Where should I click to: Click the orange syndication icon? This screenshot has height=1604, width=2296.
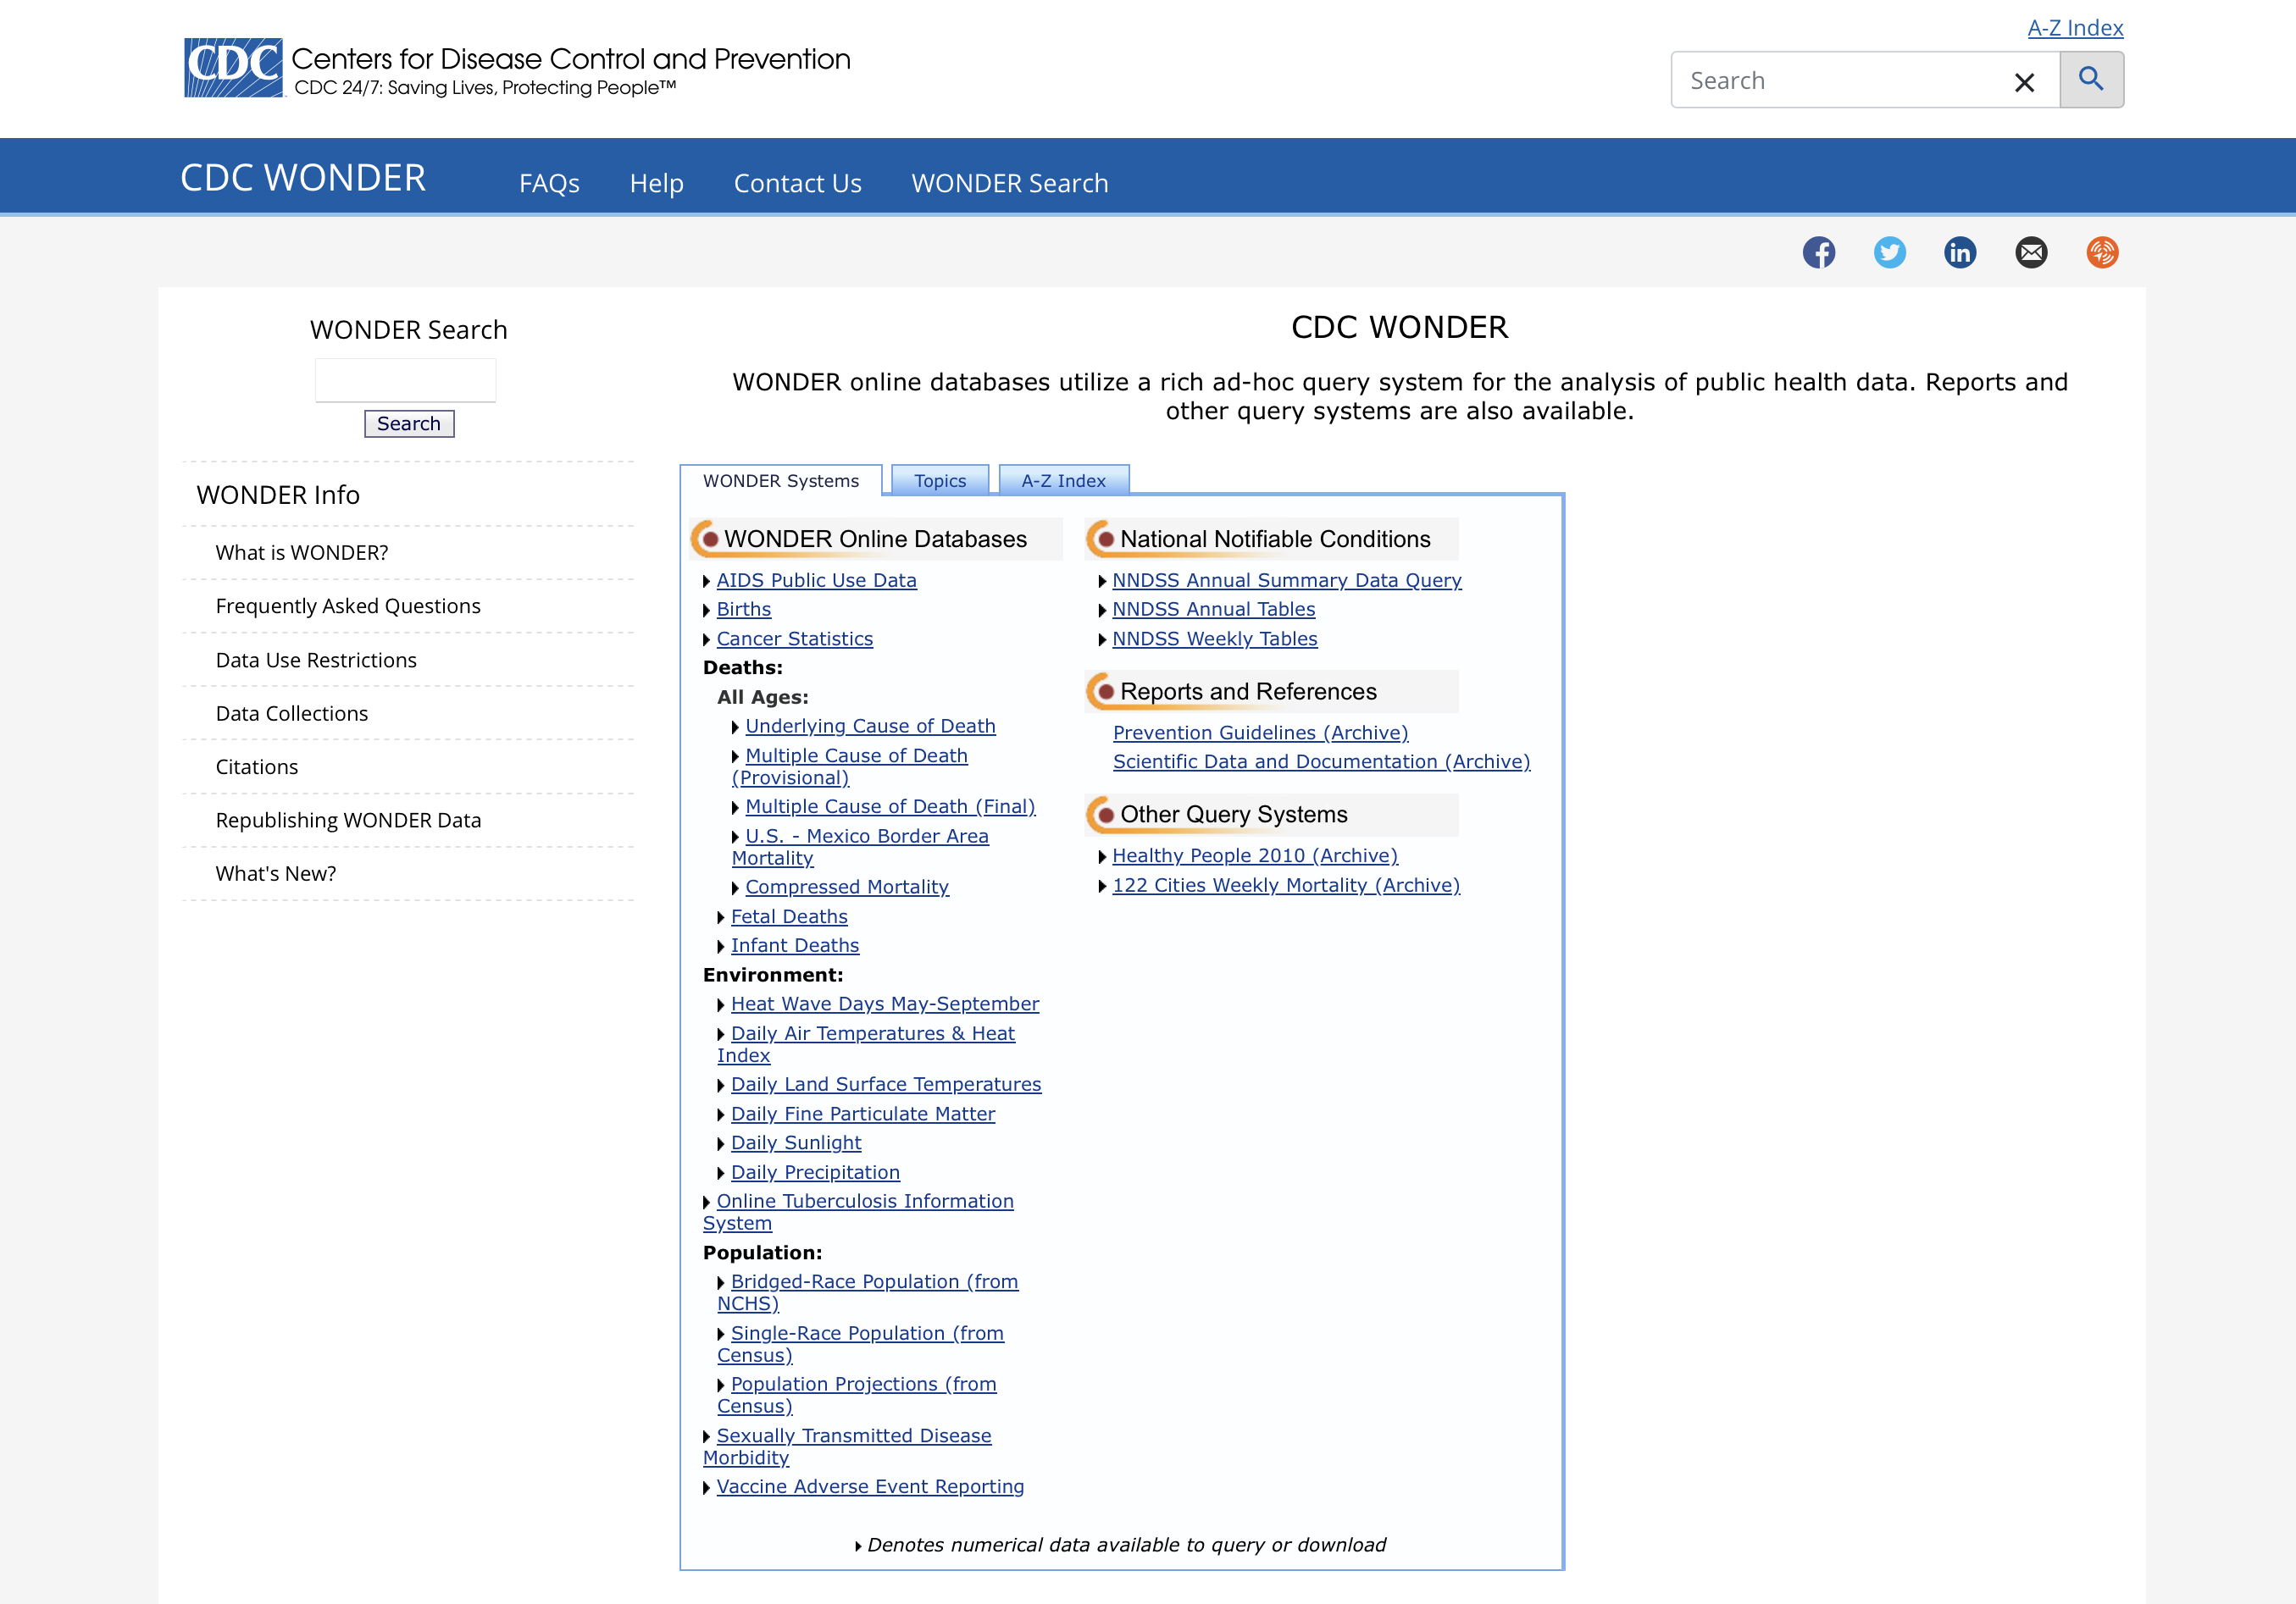pos(2102,252)
